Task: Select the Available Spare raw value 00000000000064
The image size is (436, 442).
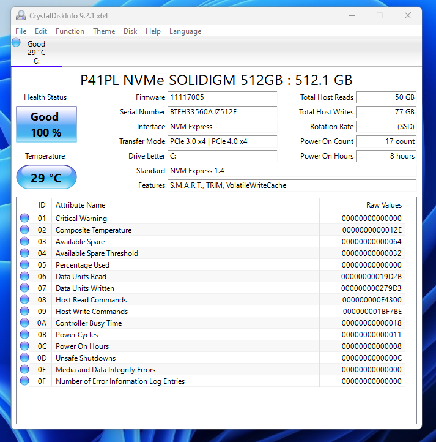Action: [372, 242]
